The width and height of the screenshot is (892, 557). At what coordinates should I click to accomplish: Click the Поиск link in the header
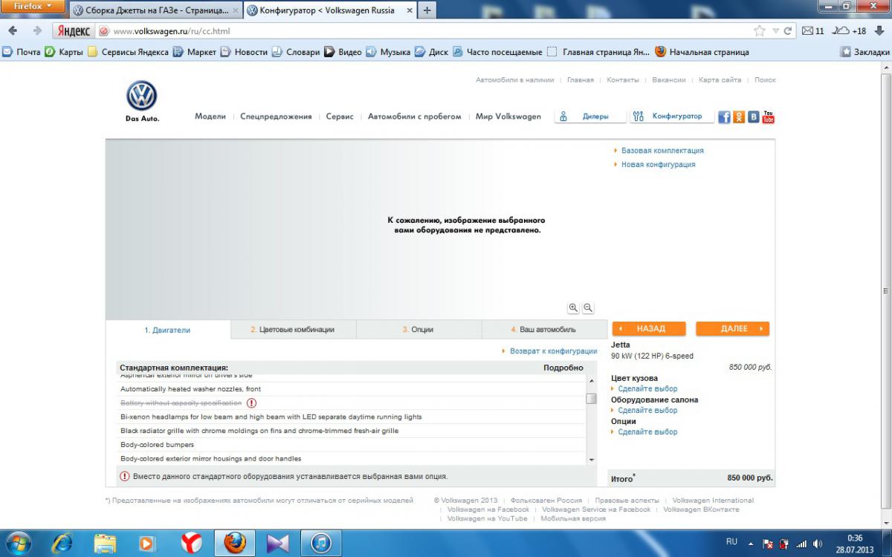[765, 80]
